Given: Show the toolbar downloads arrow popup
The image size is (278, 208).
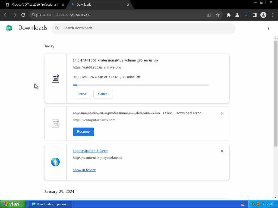Looking at the screenshot, I should 246,15.
